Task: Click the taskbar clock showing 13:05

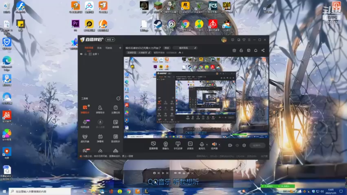Action: tap(331, 191)
